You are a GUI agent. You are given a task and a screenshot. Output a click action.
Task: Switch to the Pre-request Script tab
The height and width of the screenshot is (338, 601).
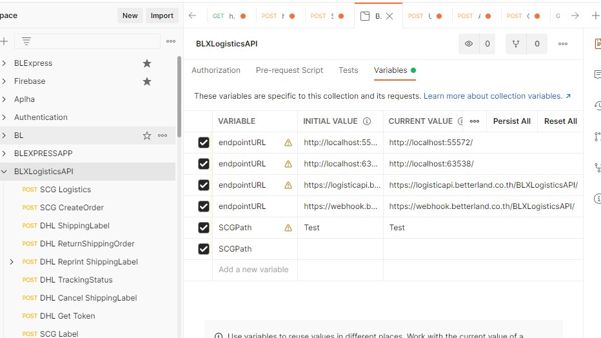(290, 70)
